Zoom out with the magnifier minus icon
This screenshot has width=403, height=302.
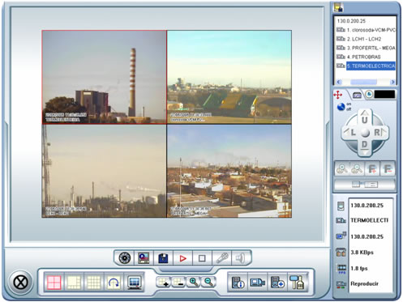208,282
